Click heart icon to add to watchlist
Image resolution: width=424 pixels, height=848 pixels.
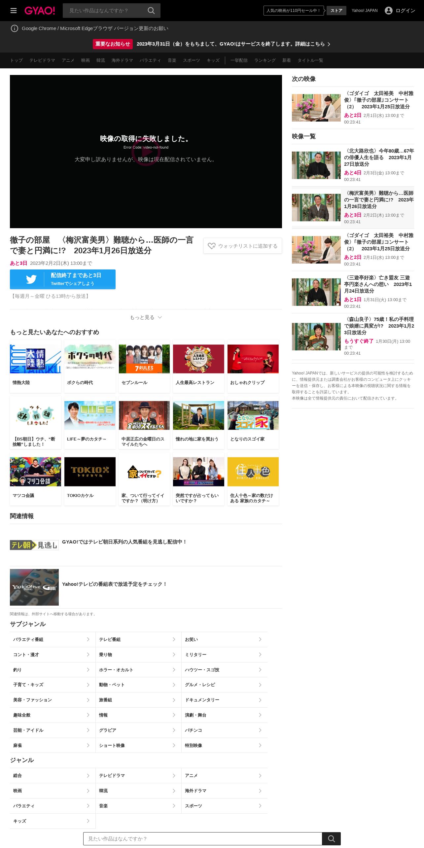(x=212, y=246)
